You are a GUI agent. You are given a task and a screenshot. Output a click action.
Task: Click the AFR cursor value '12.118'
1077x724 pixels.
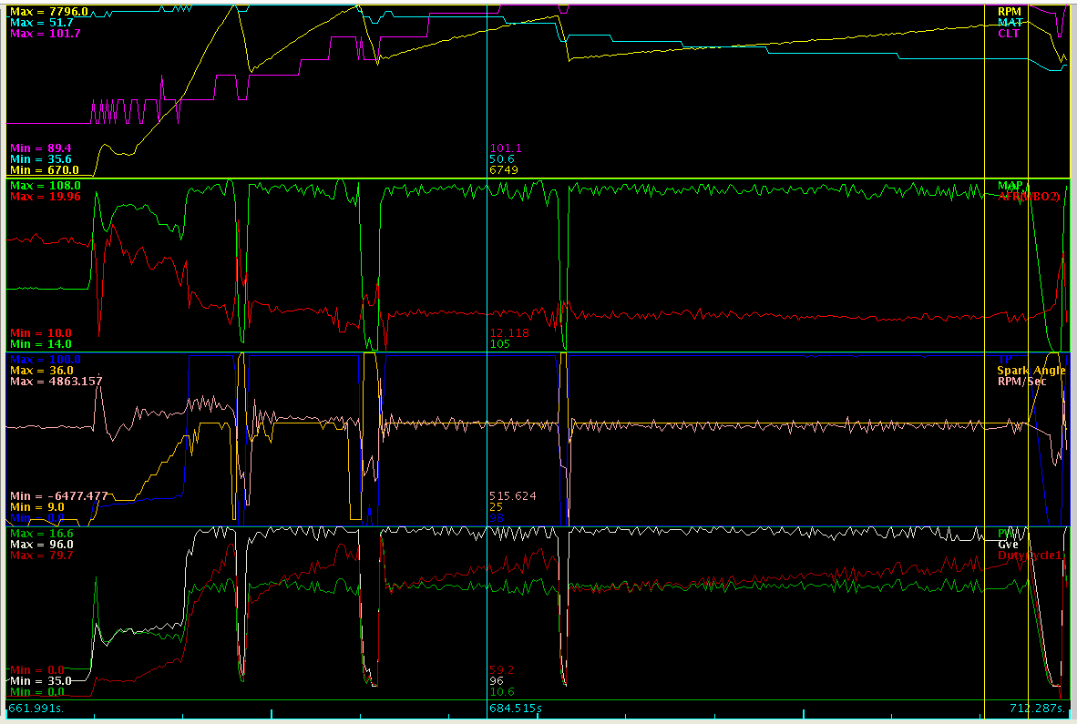[x=509, y=333]
